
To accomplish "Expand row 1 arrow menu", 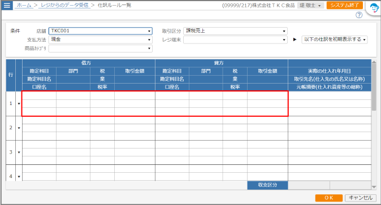I will (x=19, y=104).
